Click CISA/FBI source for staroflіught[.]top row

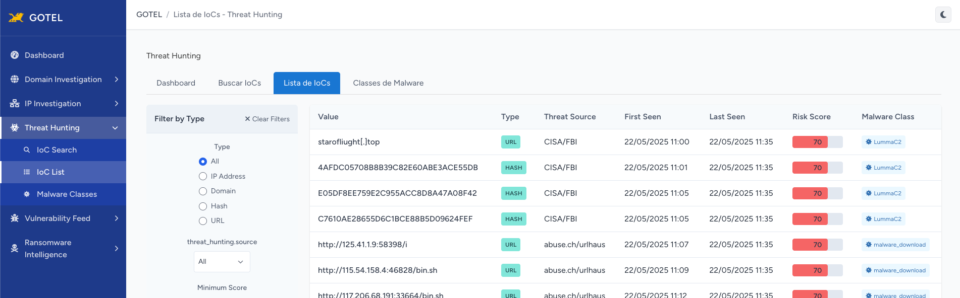tap(560, 142)
